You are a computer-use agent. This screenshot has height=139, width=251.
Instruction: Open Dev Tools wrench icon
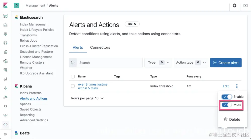6,106
